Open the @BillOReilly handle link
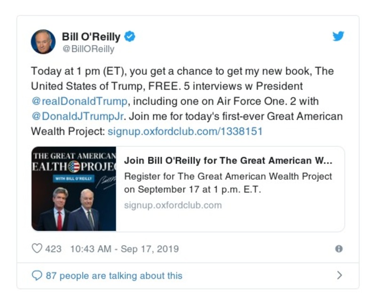The width and height of the screenshot is (376, 307). (88, 49)
